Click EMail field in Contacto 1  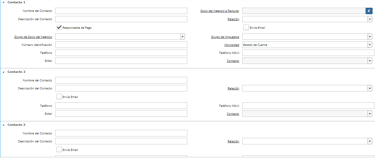[x=121, y=61]
